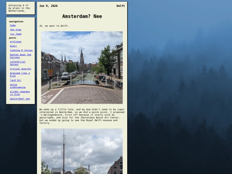
Task: Open batten down the hatches post
Action: (x=21, y=56)
